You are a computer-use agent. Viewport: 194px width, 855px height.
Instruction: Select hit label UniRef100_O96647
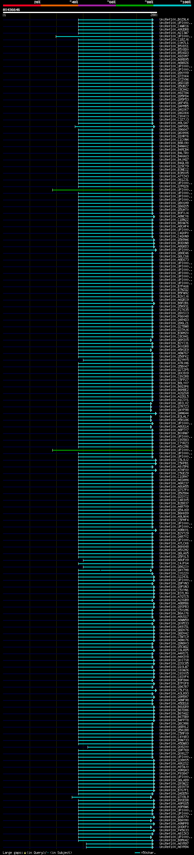174,130
